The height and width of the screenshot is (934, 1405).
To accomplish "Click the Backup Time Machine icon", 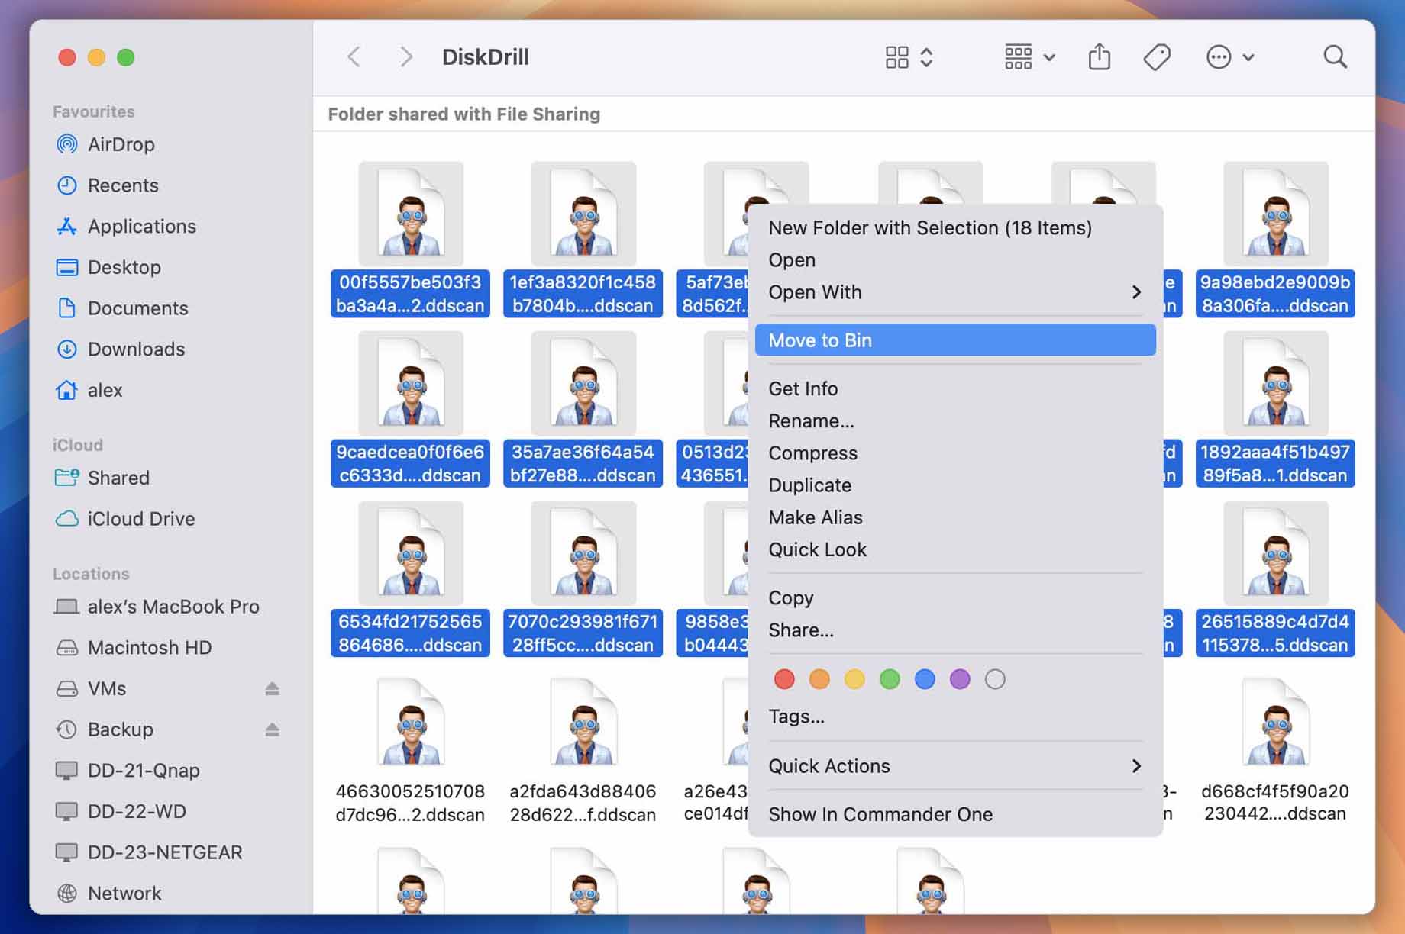I will pyautogui.click(x=67, y=729).
